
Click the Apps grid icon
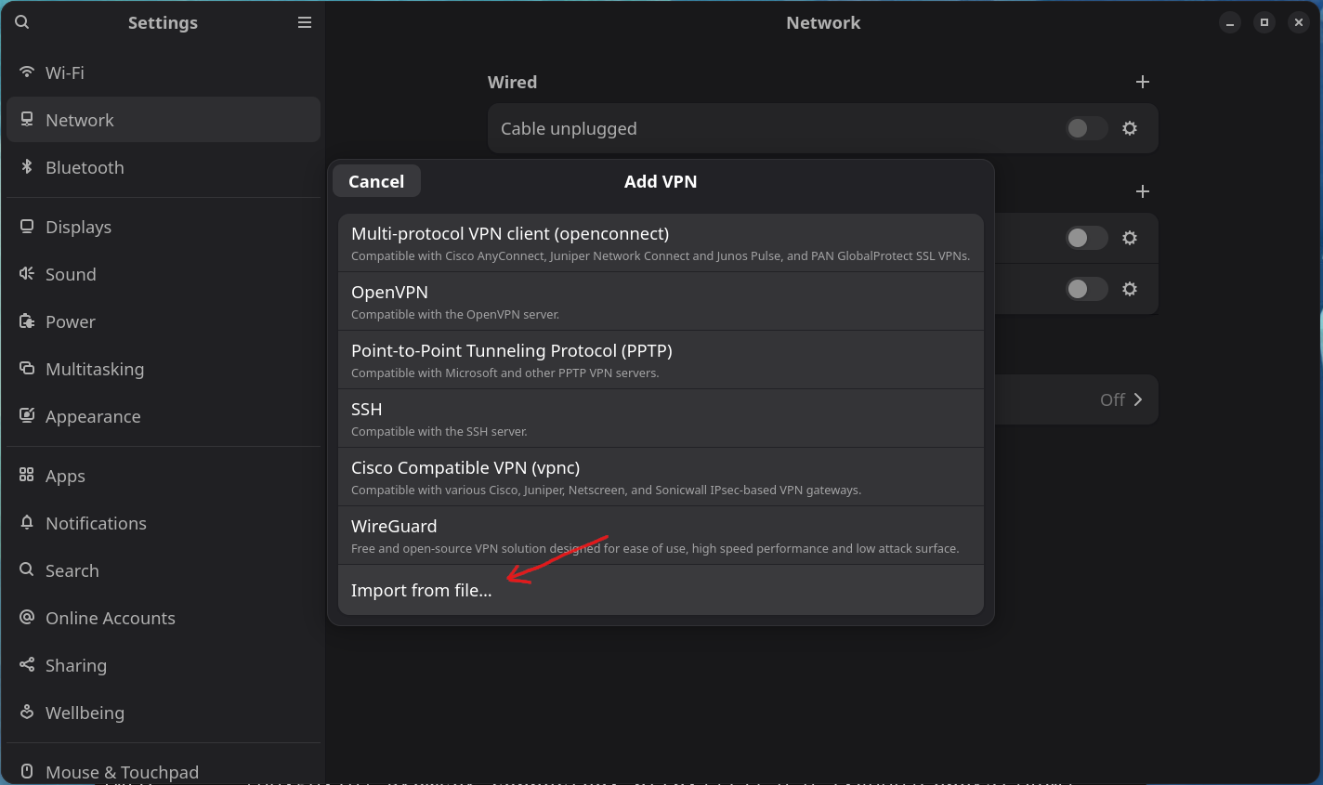coord(27,476)
